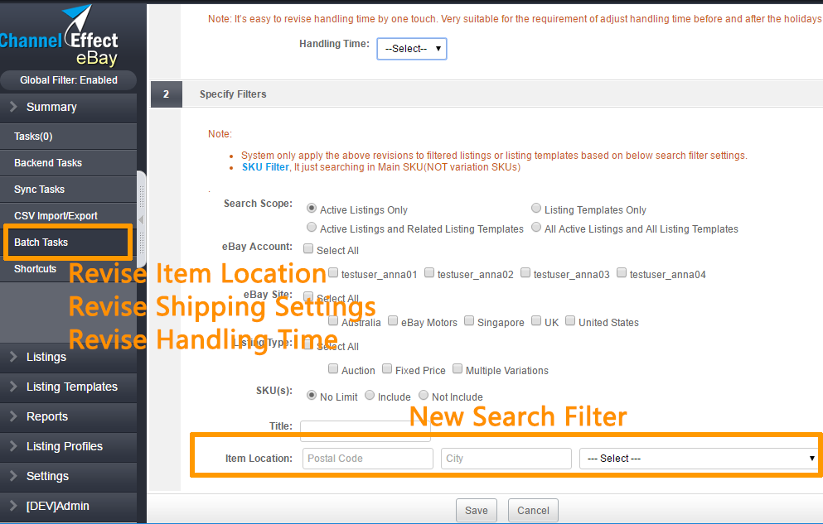The width and height of the screenshot is (823, 524).
Task: Click the step number 2 badge
Action: [x=167, y=94]
